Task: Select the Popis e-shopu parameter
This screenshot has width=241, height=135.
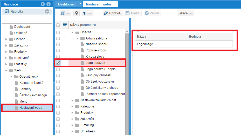Action: [96, 50]
